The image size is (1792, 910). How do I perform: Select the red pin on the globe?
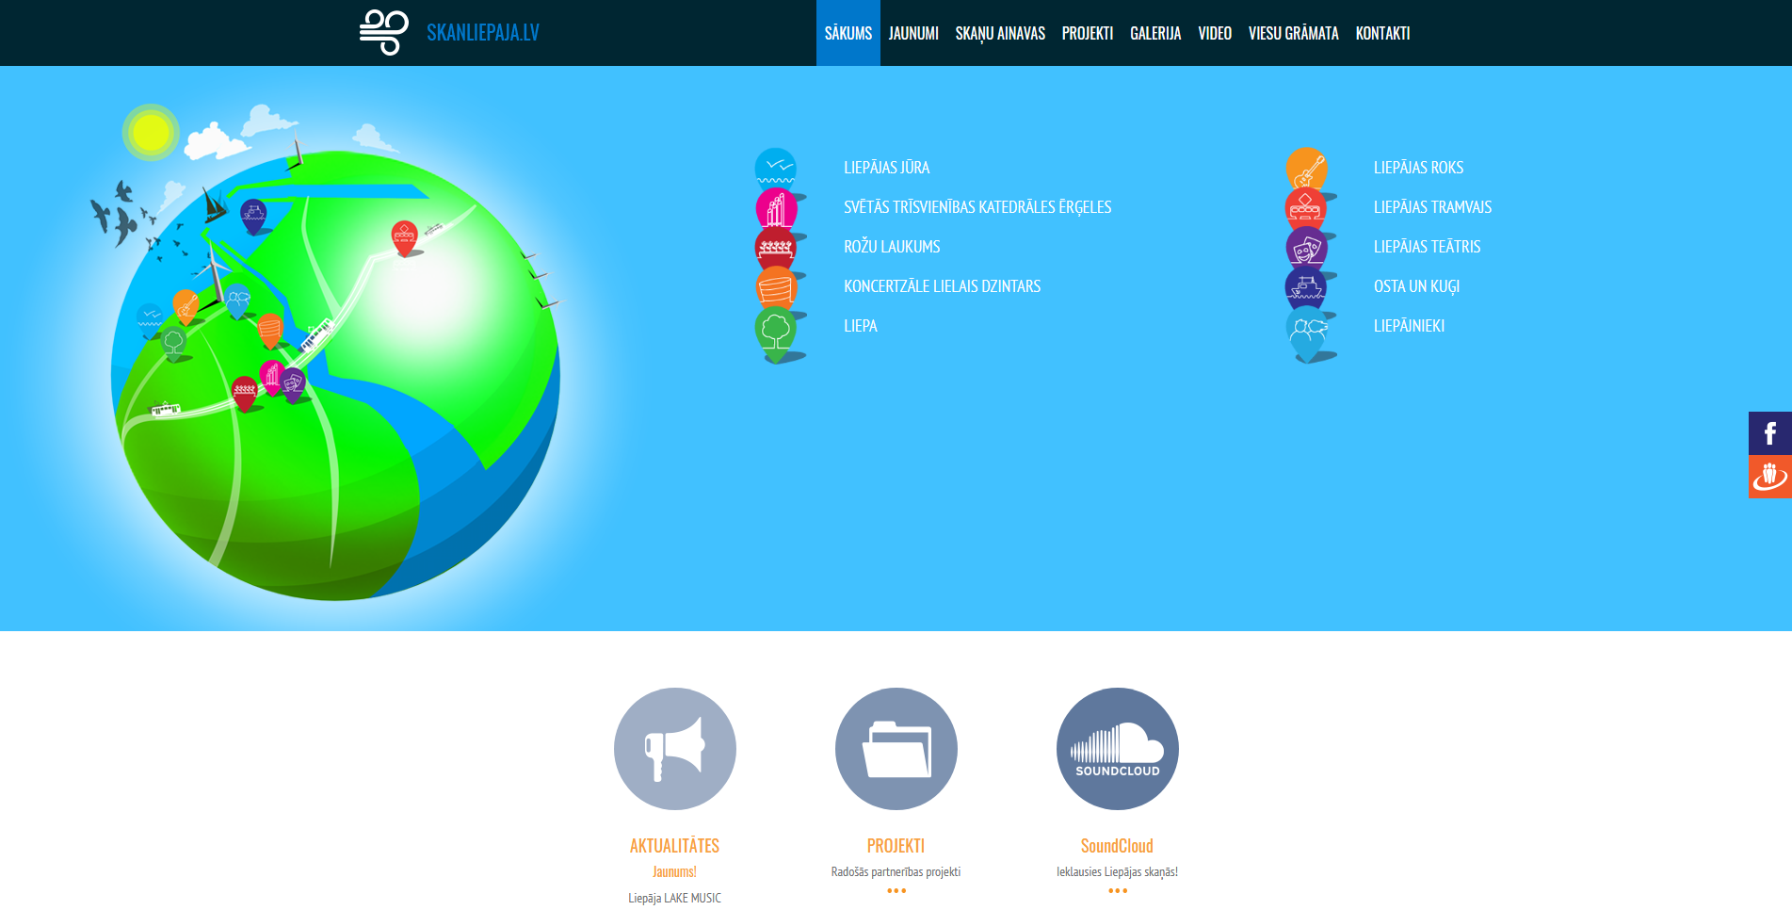pyautogui.click(x=404, y=236)
